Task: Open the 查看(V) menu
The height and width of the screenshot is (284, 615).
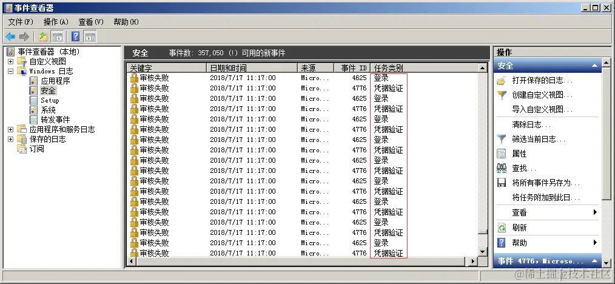Action: tap(90, 22)
